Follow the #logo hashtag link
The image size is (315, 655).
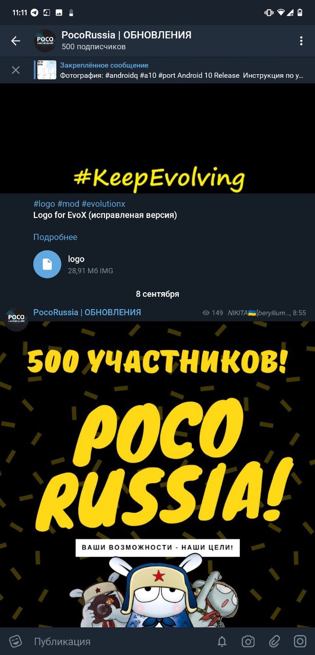44,204
